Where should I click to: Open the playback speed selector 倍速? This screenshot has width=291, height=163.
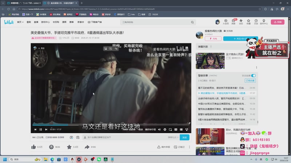(x=141, y=130)
